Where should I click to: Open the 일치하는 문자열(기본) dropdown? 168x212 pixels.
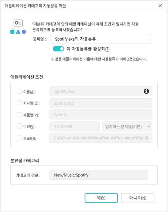(x=127, y=127)
